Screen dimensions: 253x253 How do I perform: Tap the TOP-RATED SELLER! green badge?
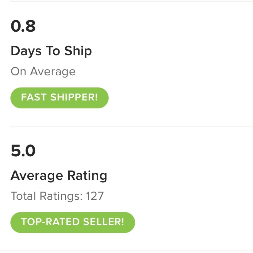73,222
